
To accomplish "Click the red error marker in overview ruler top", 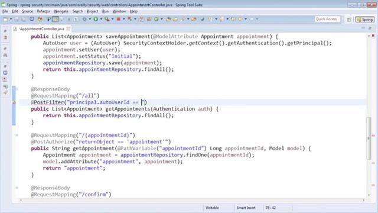I will click(x=373, y=35).
